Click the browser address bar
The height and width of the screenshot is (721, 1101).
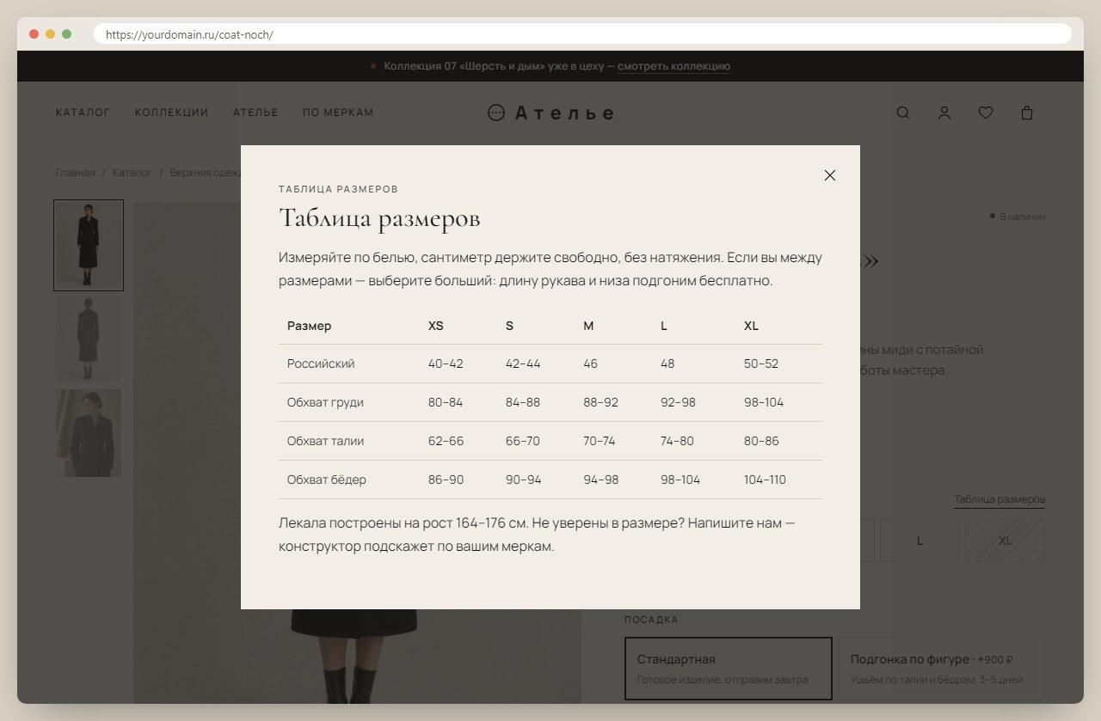click(x=582, y=34)
